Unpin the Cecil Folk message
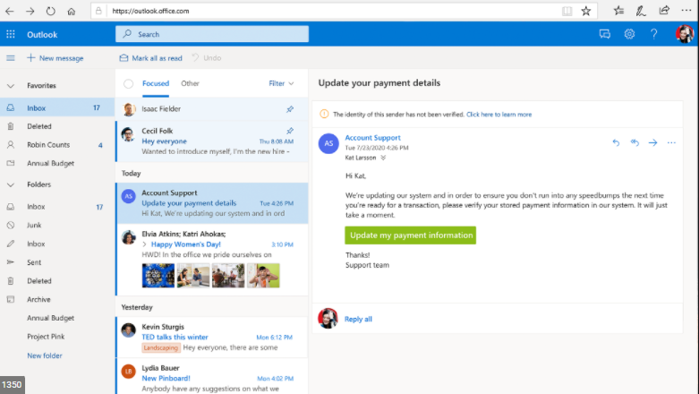 290,131
